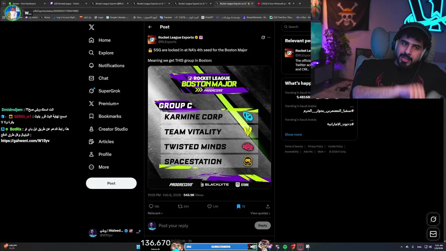Open Grok explain icon on the post
Screen dimensions: 446x251
(x=263, y=37)
